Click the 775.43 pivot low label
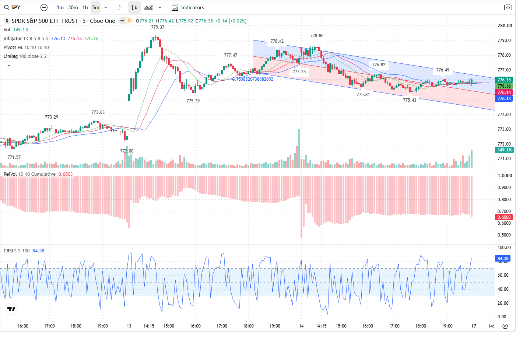 click(x=410, y=100)
